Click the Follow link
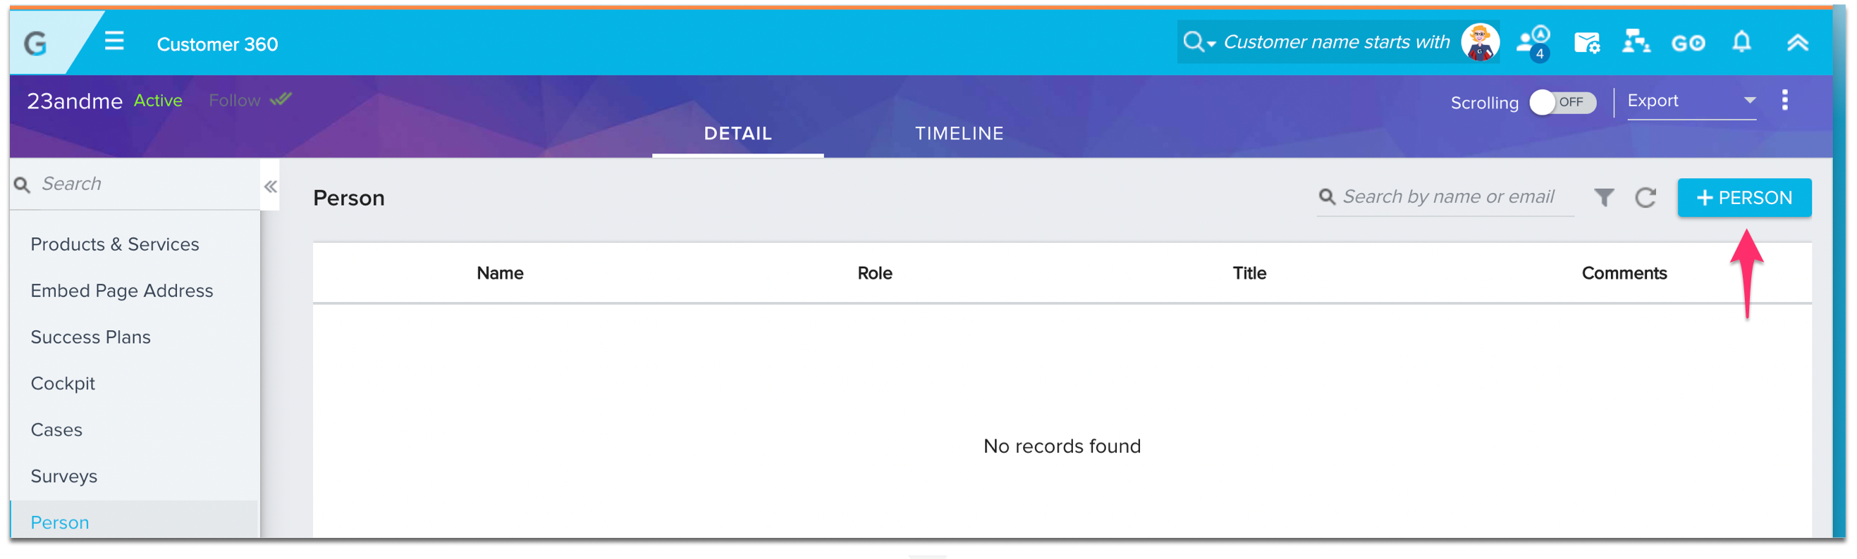The height and width of the screenshot is (559, 1857). 234,101
